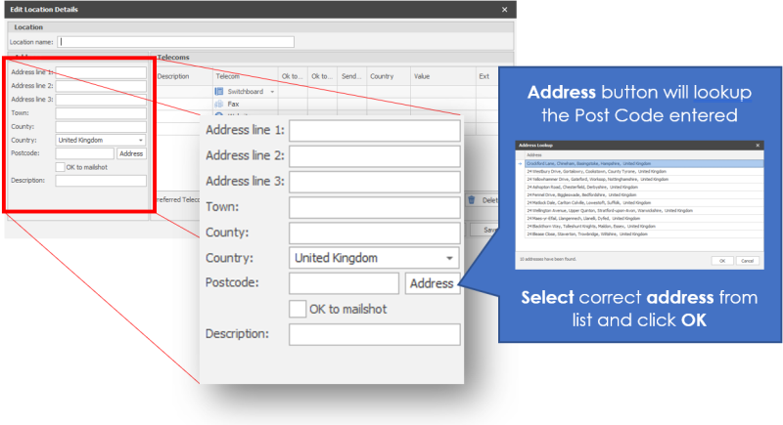
Task: Toggle OK to mailshot checkbox in small form
Action: pos(61,167)
